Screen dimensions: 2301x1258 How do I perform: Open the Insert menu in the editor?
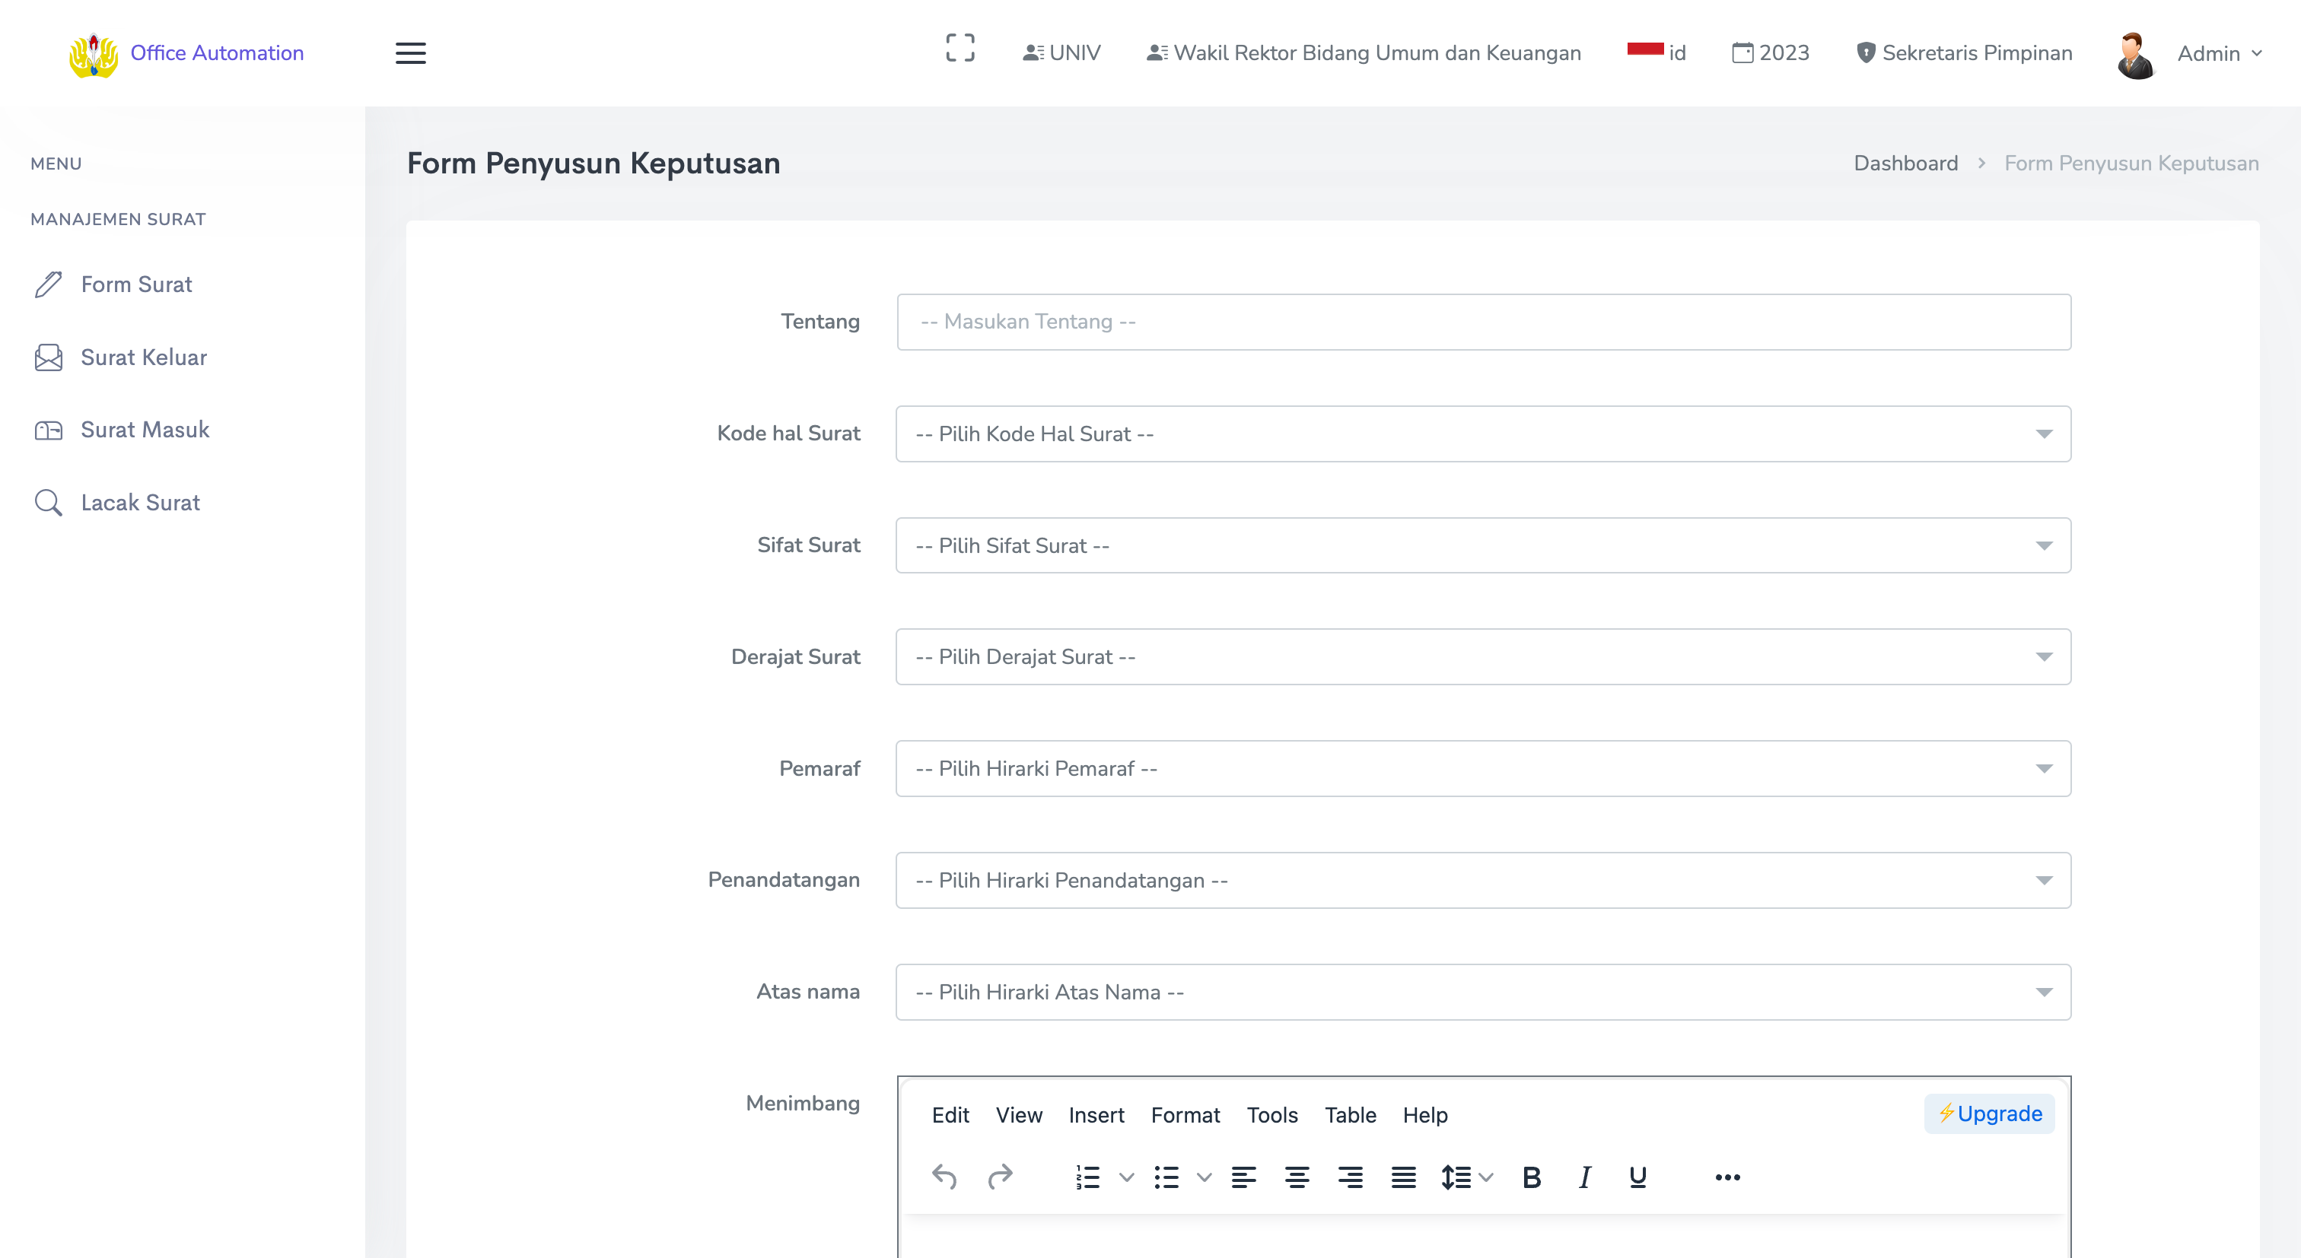1096,1114
